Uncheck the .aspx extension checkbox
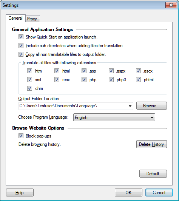The image size is (179, 201). point(111,71)
